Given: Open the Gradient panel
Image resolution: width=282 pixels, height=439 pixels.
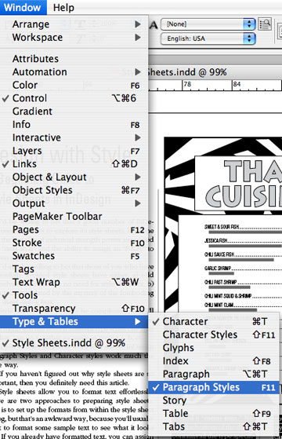Looking at the screenshot, I should (x=74, y=112).
